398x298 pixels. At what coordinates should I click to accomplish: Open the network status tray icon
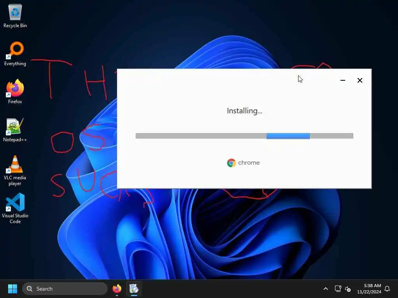[x=338, y=289]
